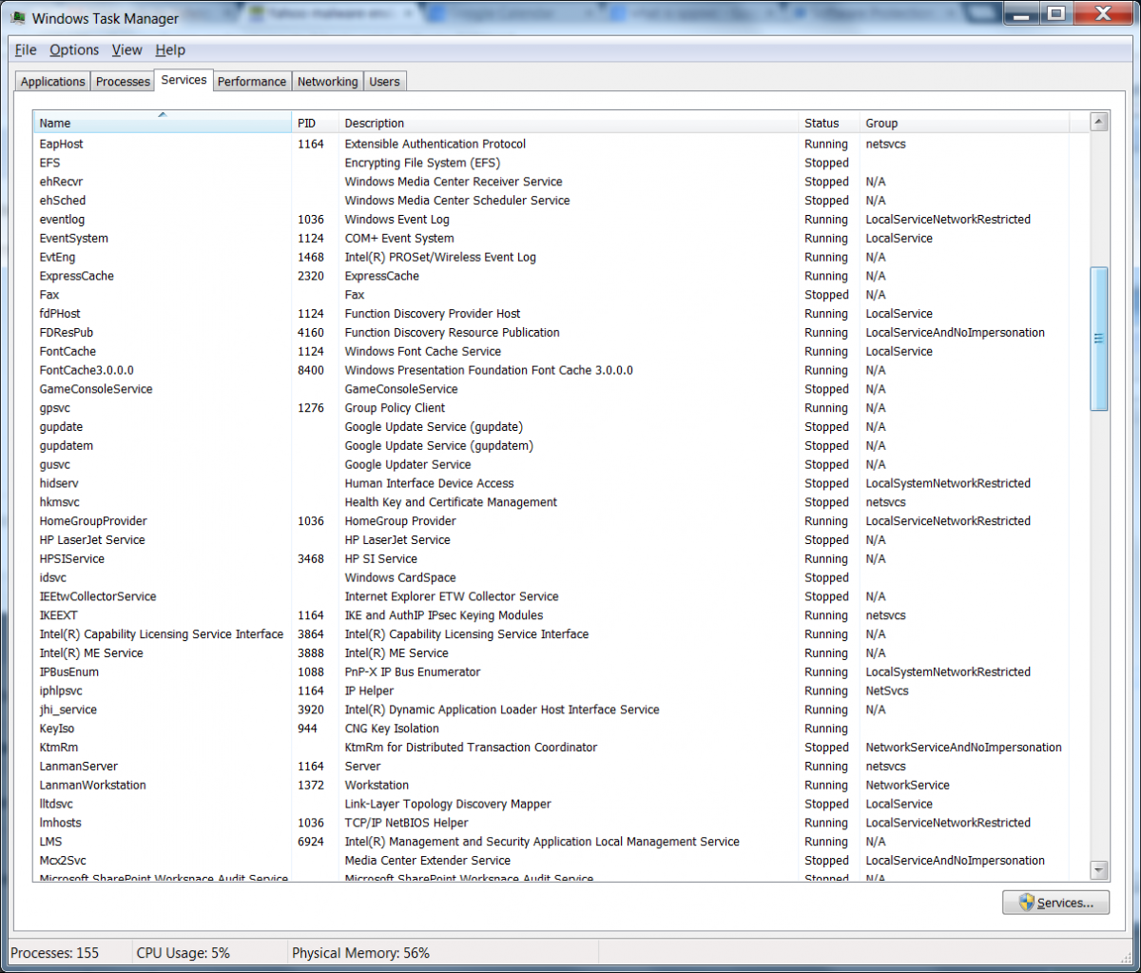The image size is (1141, 973).
Task: Switch to the Performance tab
Action: [252, 82]
